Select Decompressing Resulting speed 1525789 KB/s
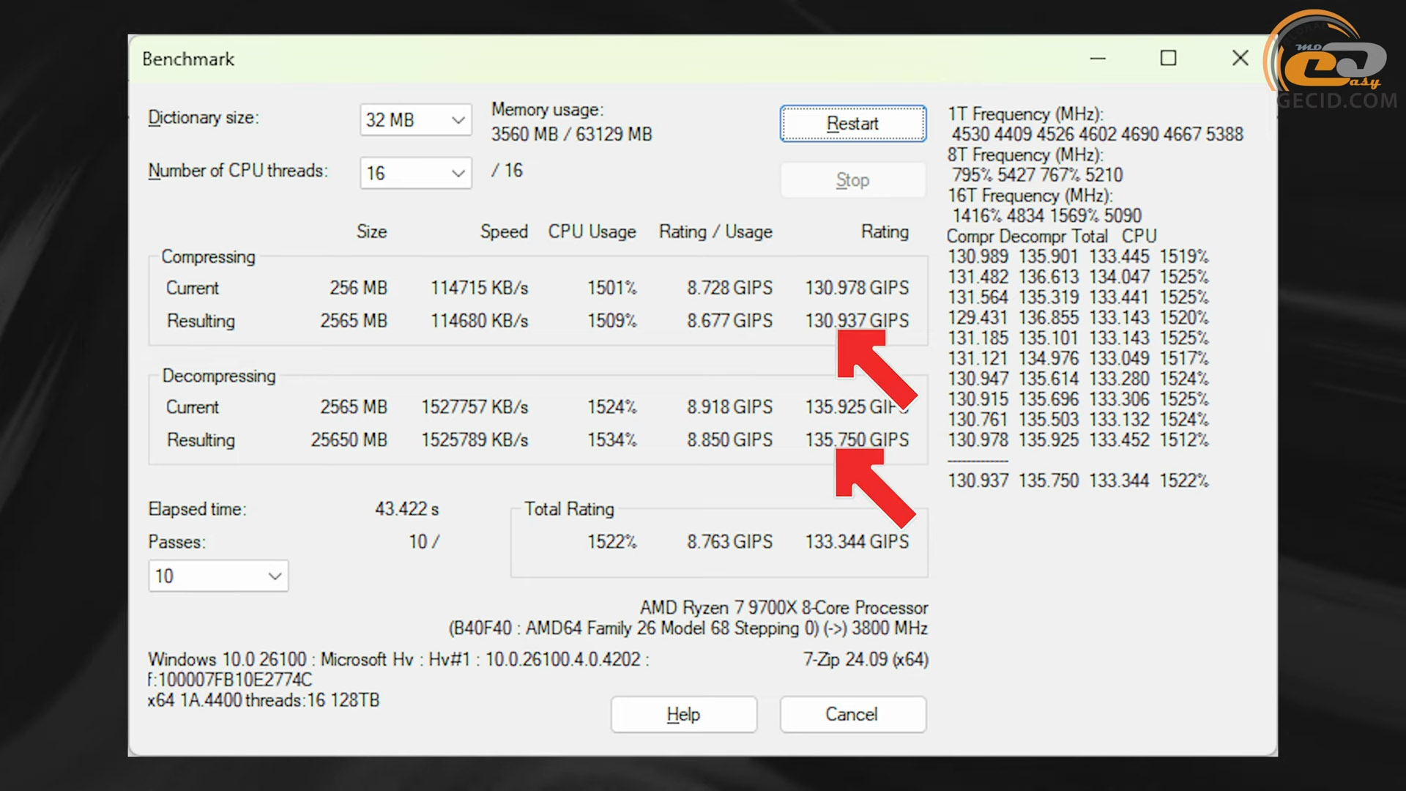Viewport: 1406px width, 791px height. (x=475, y=440)
